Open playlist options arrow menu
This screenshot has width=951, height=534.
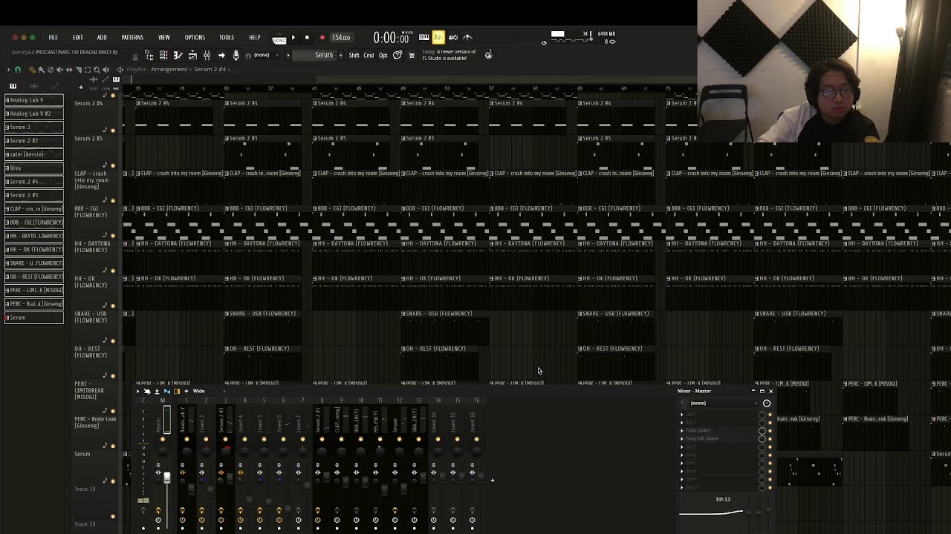click(7, 70)
